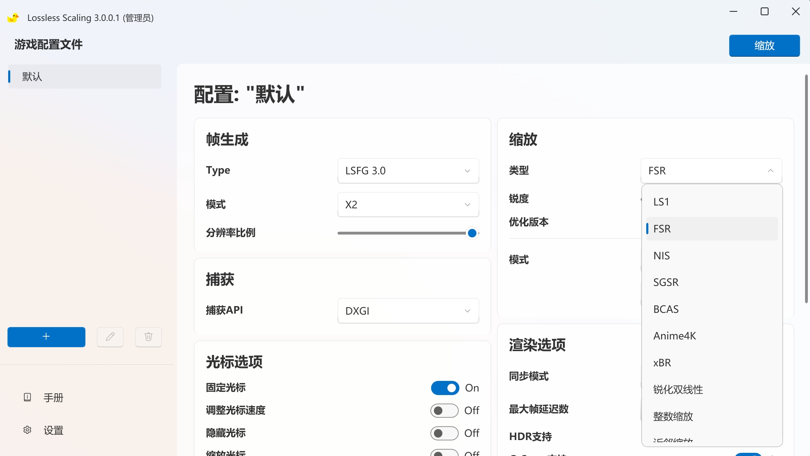Viewport: 810px width, 456px height.
Task: Enable the 调整光标速度 toggle
Action: click(444, 411)
